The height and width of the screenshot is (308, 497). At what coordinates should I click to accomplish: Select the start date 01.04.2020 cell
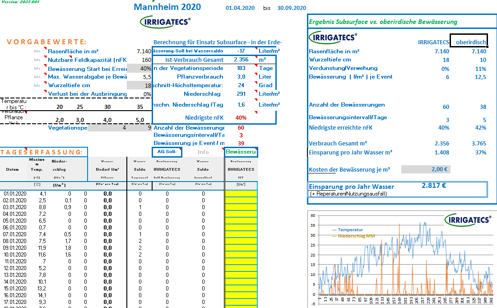pos(240,8)
